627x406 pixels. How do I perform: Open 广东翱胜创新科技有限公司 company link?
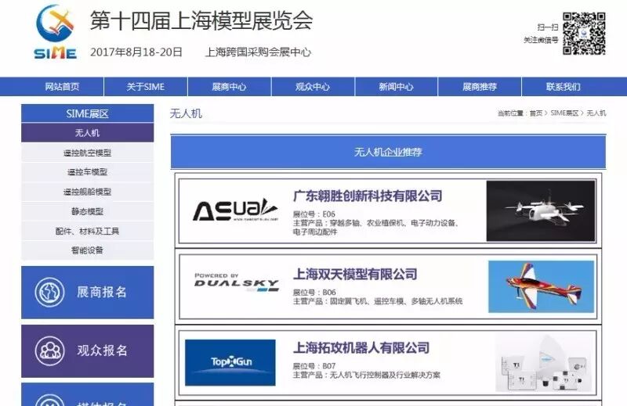coord(368,196)
